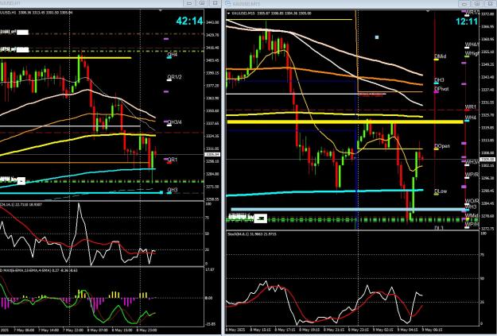The height and width of the screenshot is (336, 497).
Task: Select the WP/R label near 3296 price
Action: 472,175
